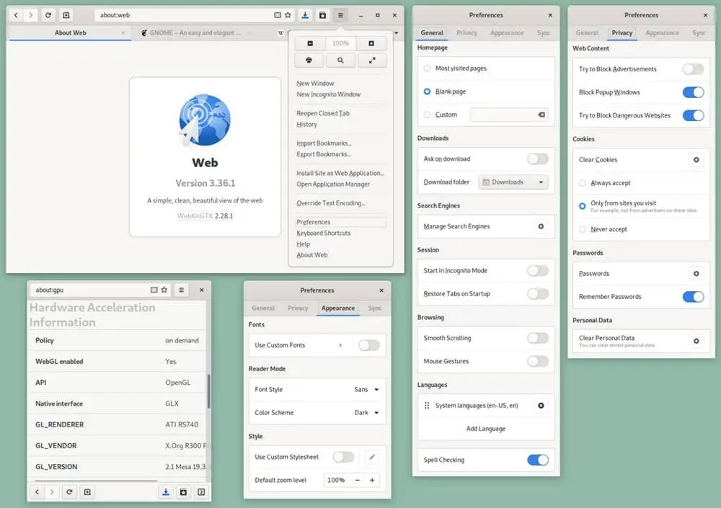The image size is (721, 508).
Task: Go back in main browser window
Action: pyautogui.click(x=16, y=15)
